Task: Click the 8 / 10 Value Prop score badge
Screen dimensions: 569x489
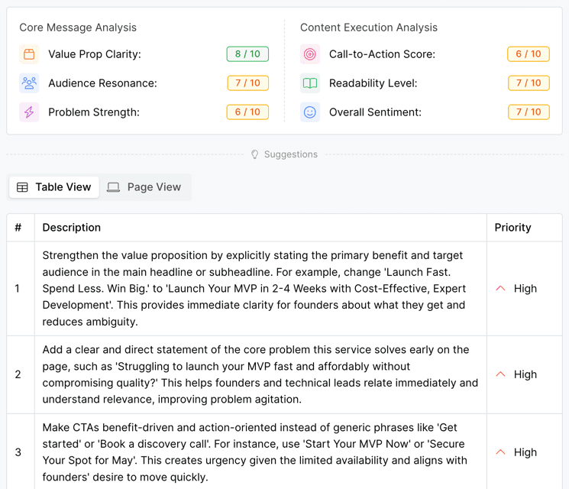Action: [x=247, y=54]
